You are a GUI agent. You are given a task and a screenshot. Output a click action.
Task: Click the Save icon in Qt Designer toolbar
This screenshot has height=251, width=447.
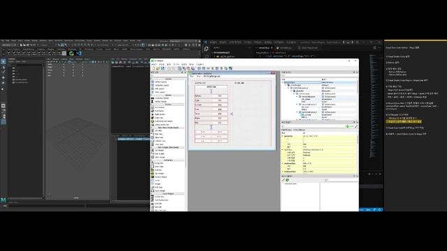coord(163,68)
